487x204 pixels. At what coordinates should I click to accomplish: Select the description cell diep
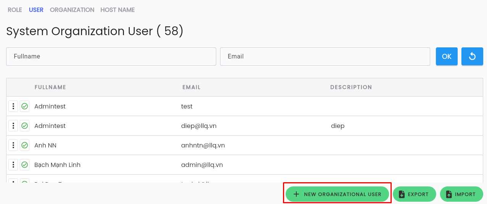point(338,126)
